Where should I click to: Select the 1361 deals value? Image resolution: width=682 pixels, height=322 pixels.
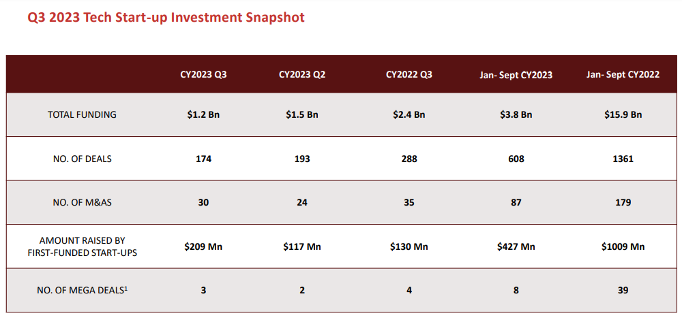click(x=623, y=159)
